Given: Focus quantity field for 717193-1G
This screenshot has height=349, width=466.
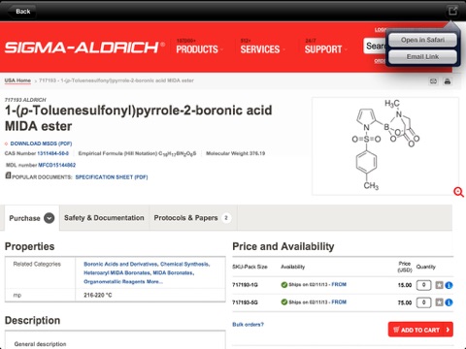Looking at the screenshot, I should 423,285.
